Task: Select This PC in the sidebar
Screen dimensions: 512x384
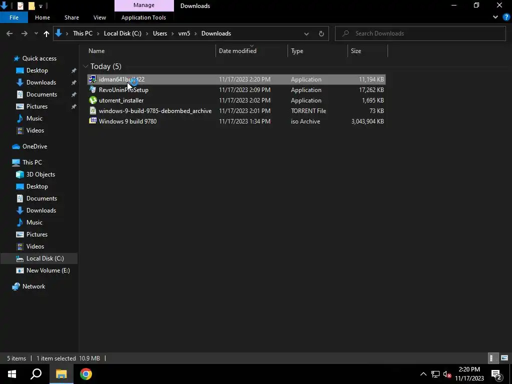Action: tap(32, 162)
